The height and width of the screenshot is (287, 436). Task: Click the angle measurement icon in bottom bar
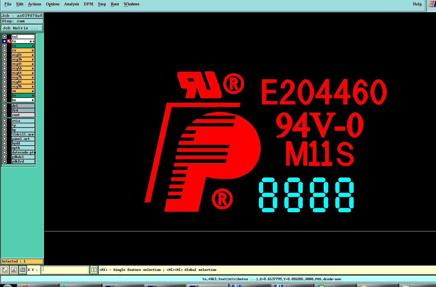(14, 270)
